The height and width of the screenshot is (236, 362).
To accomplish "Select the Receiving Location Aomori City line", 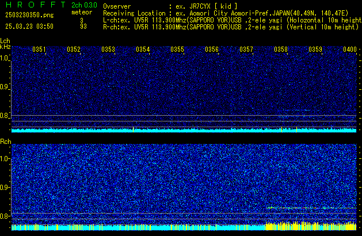I will (226, 13).
